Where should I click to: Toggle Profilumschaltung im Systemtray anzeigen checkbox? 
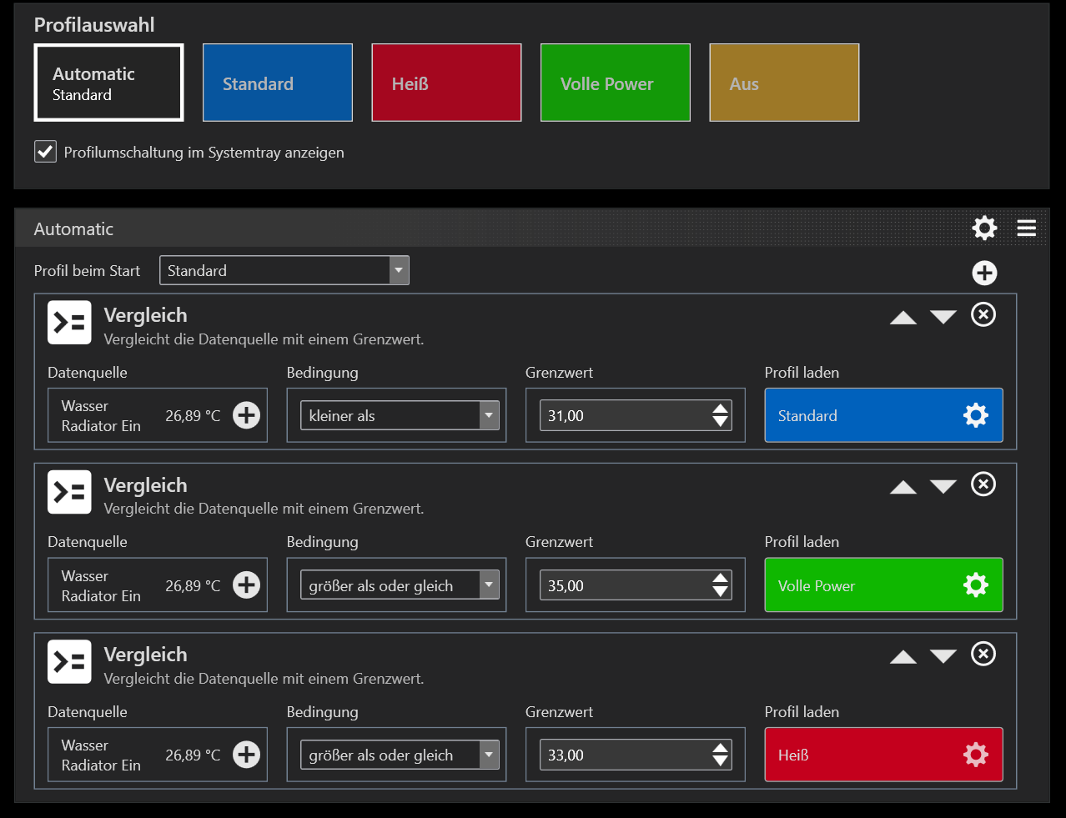pos(45,152)
